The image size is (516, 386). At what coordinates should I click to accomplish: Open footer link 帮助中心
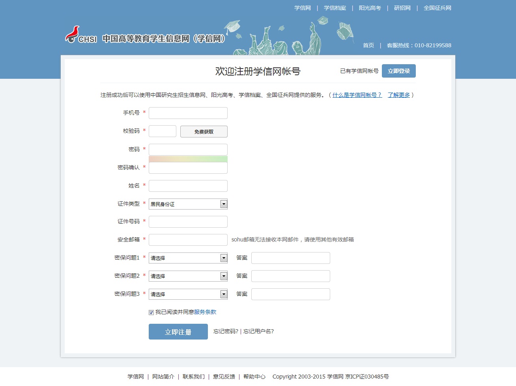(254, 377)
